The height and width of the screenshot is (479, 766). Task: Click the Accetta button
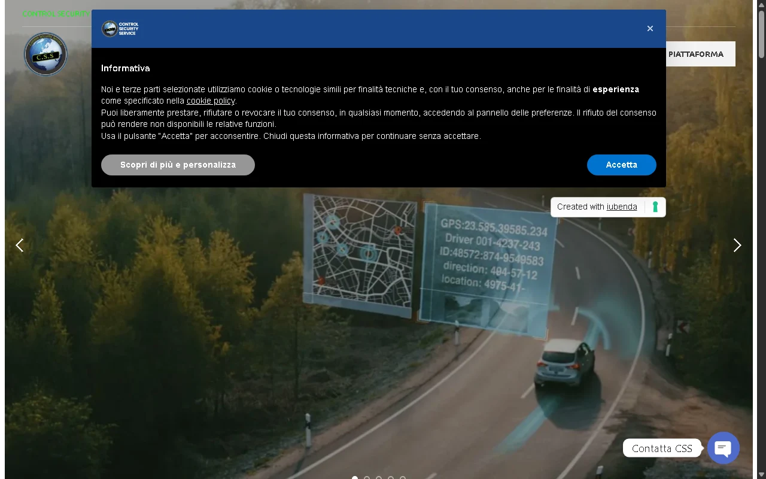click(x=621, y=165)
